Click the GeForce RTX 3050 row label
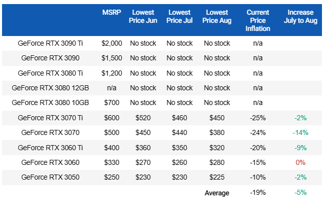 point(50,178)
